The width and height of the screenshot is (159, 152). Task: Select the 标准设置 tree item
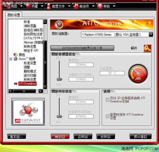tap(30, 63)
